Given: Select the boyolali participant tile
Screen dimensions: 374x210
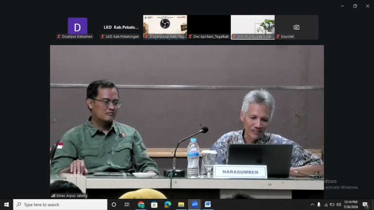Looking at the screenshot, I should [297, 27].
